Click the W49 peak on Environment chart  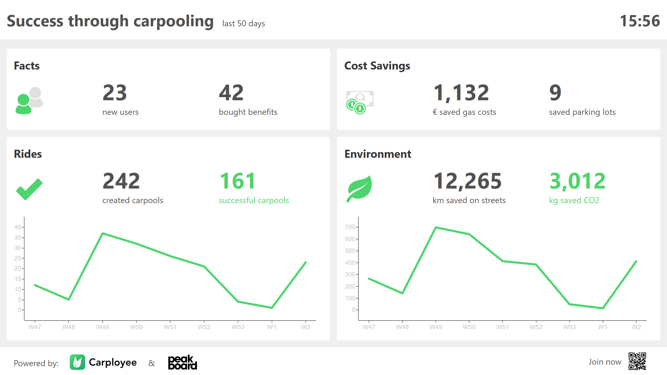[436, 227]
